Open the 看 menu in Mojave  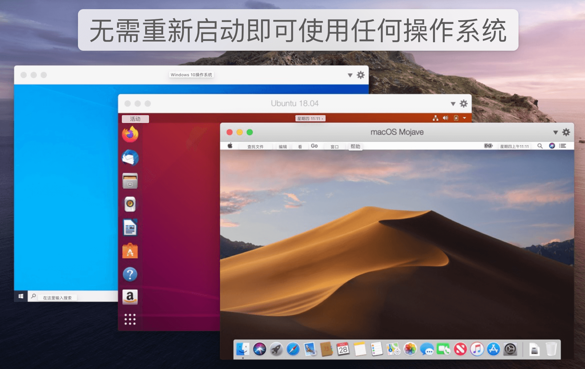click(x=300, y=147)
